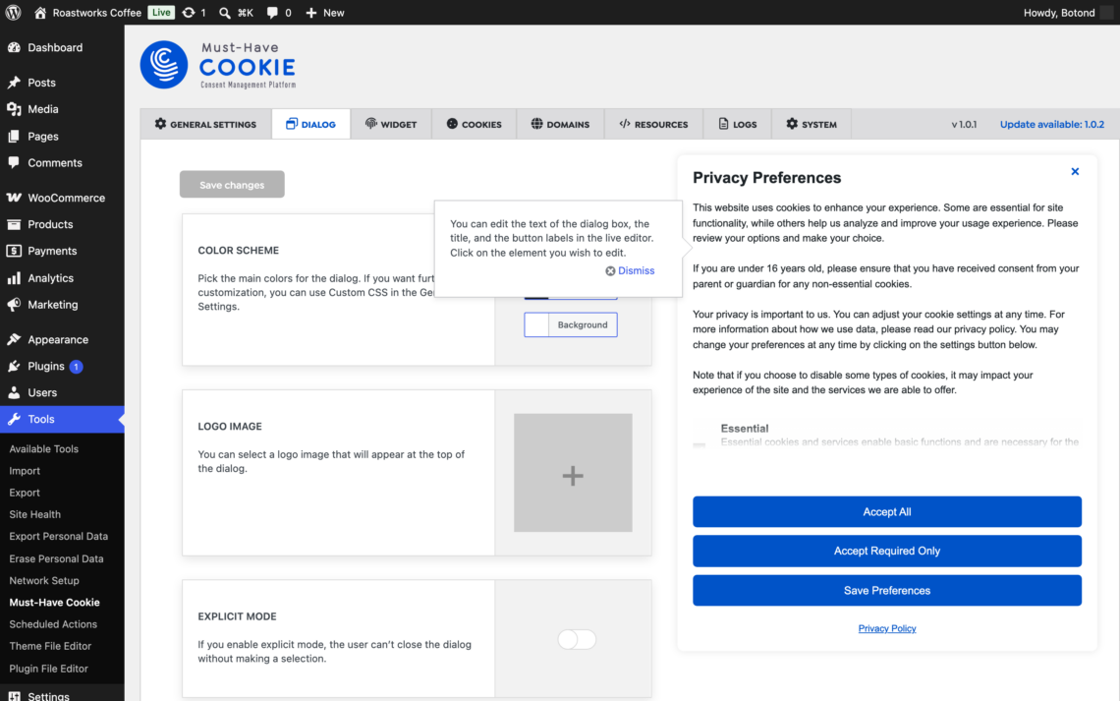Click Save Preferences button
The width and height of the screenshot is (1120, 701).
(x=886, y=590)
